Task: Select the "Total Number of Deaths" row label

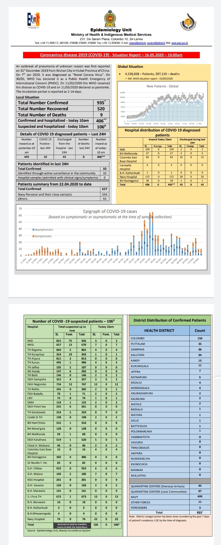Action: (42, 115)
